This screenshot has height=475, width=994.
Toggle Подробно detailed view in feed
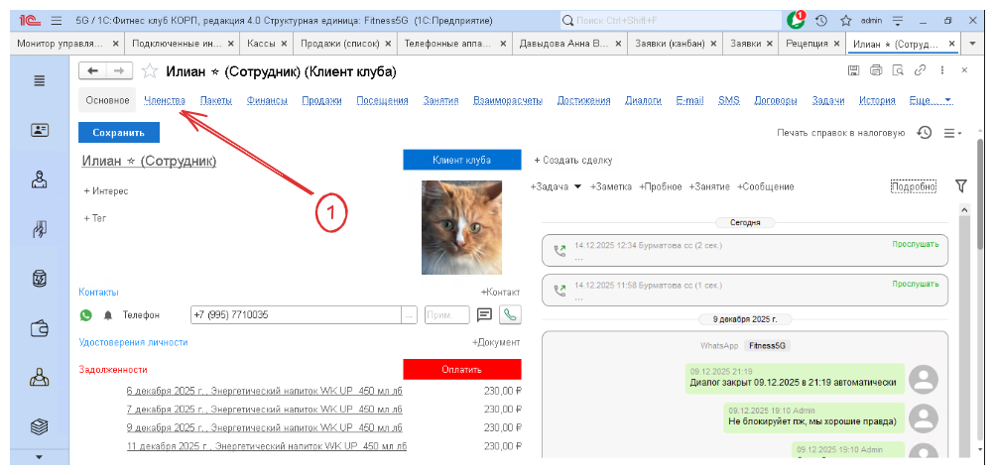pos(914,186)
